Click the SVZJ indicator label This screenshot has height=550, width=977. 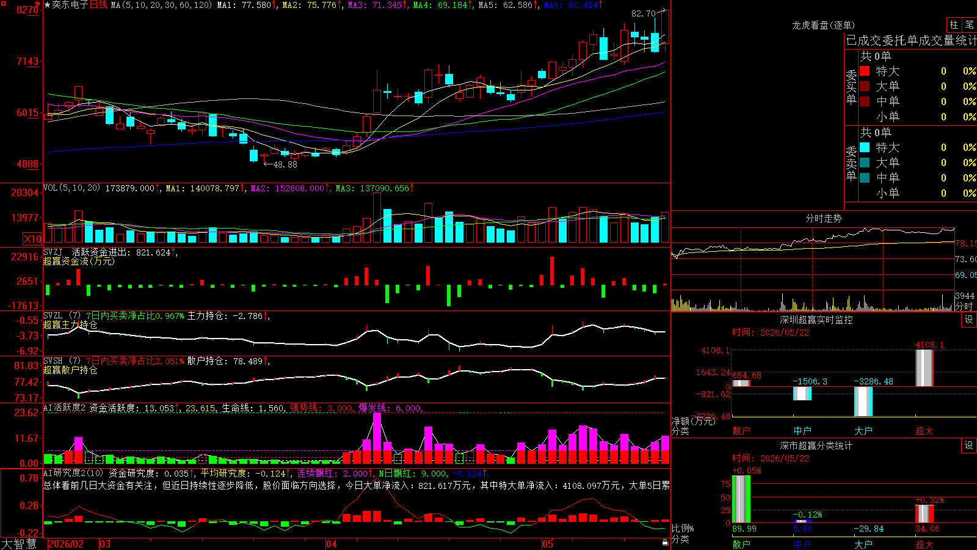[x=53, y=252]
